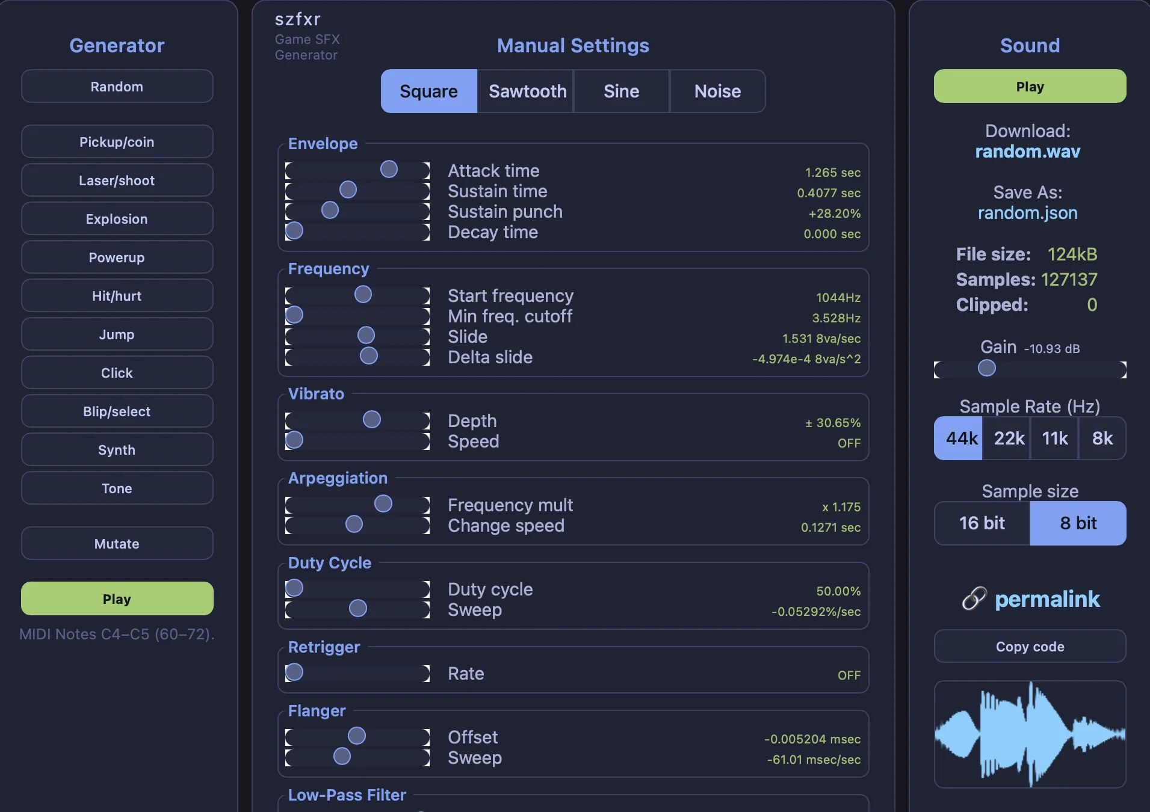Screen dimensions: 1150x812
Task: Generate a Laser/shoot sound
Action: [117, 180]
